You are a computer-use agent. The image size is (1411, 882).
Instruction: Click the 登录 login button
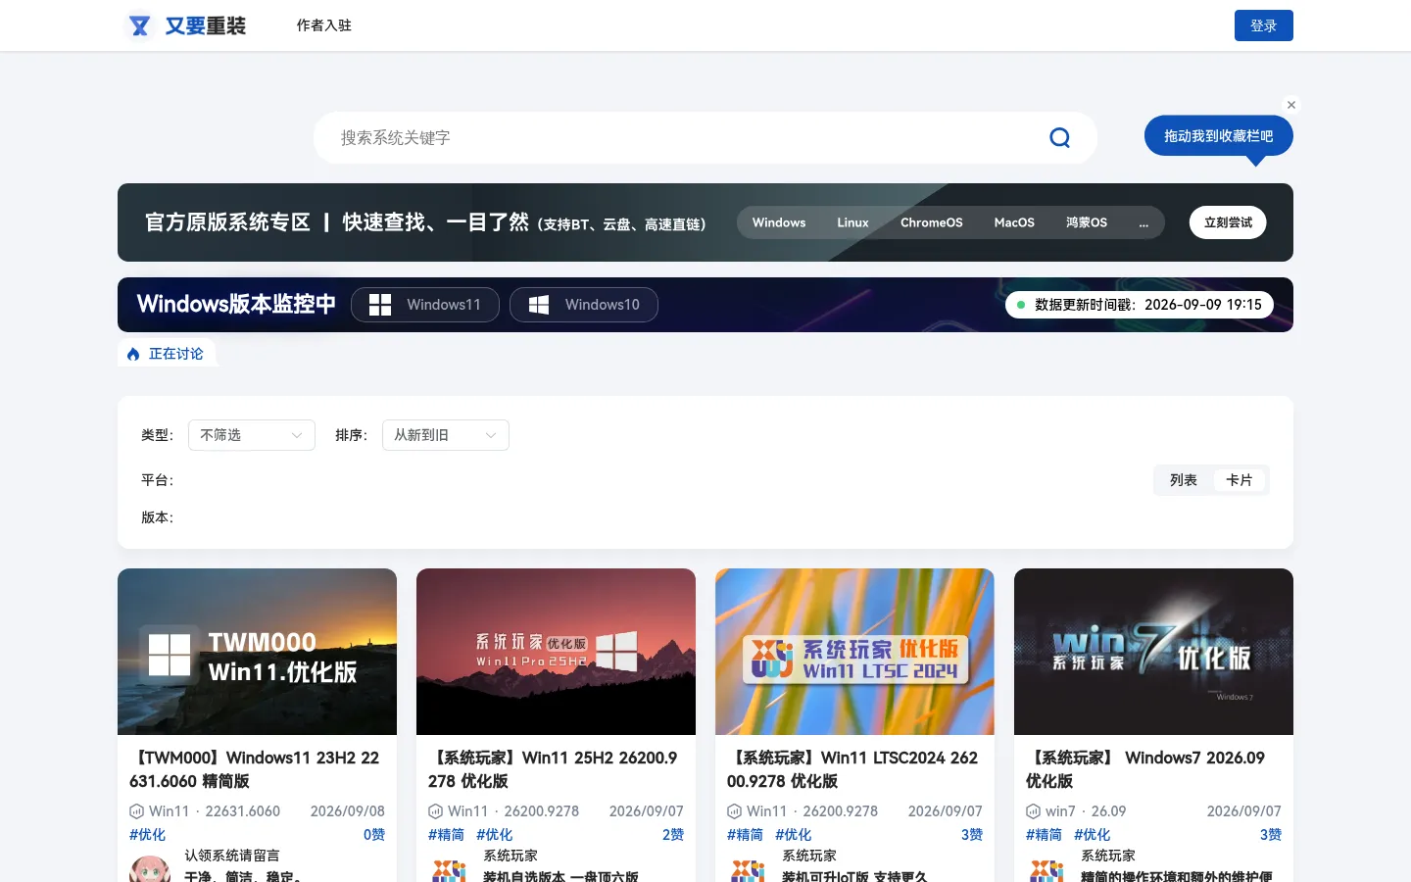click(1264, 25)
